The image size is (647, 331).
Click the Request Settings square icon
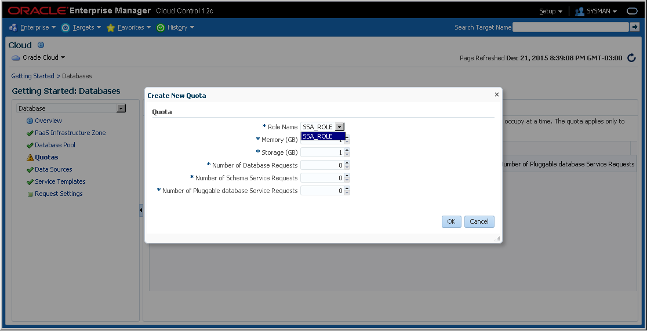(x=30, y=194)
